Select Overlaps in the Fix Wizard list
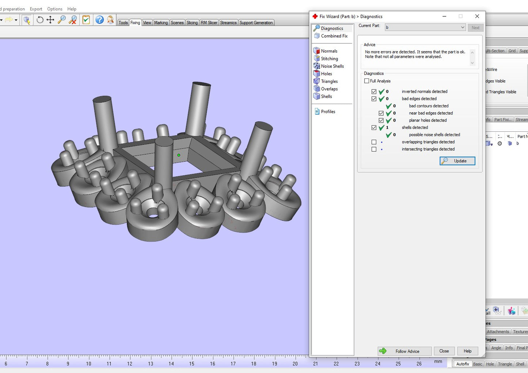The image size is (528, 373). coord(329,89)
